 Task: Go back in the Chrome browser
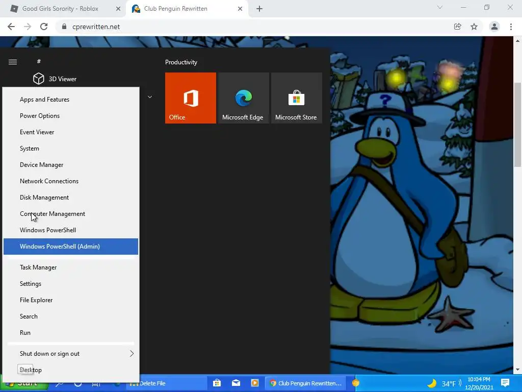[x=11, y=27]
